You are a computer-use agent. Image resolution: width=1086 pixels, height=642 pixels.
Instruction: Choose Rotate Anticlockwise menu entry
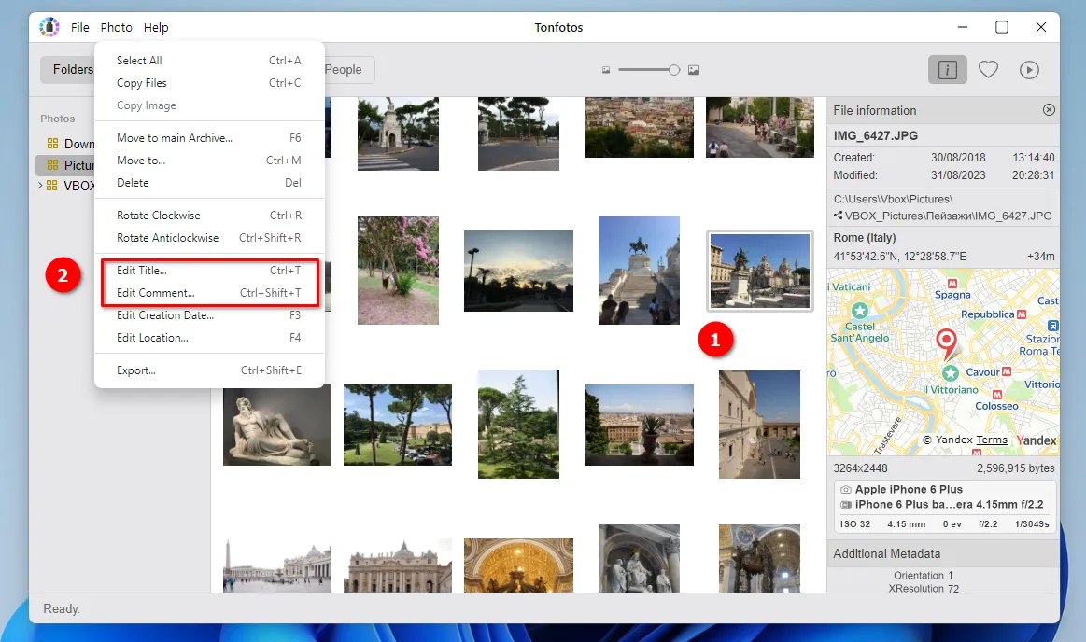pyautogui.click(x=209, y=237)
